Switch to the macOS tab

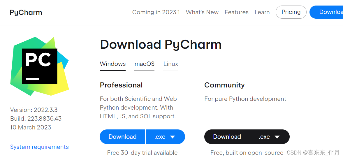pyautogui.click(x=144, y=64)
